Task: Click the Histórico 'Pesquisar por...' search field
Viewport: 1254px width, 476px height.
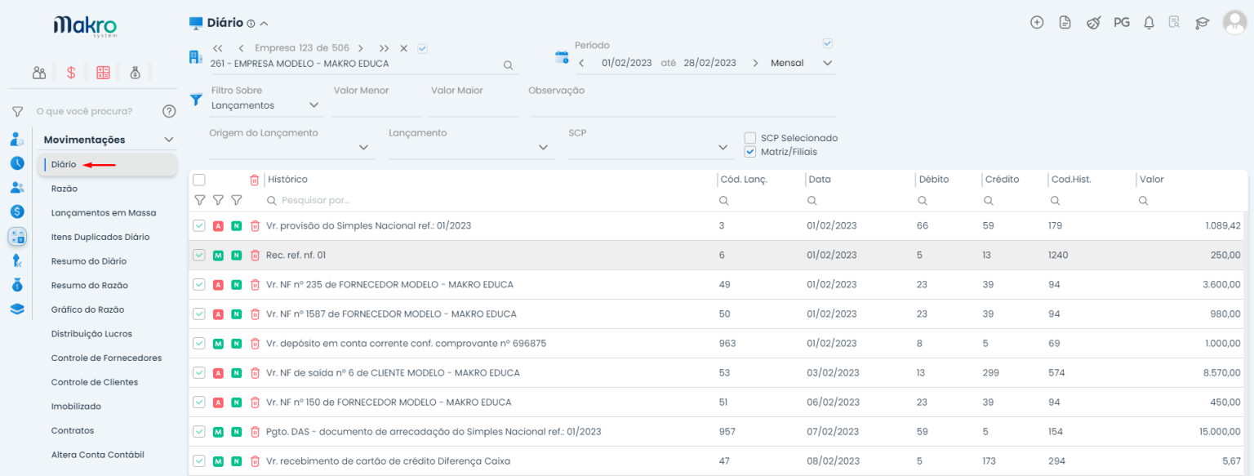Action: point(490,200)
